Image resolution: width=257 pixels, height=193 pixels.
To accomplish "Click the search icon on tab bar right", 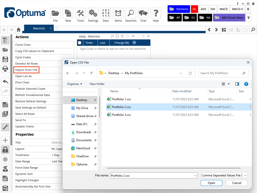I will [x=253, y=30].
